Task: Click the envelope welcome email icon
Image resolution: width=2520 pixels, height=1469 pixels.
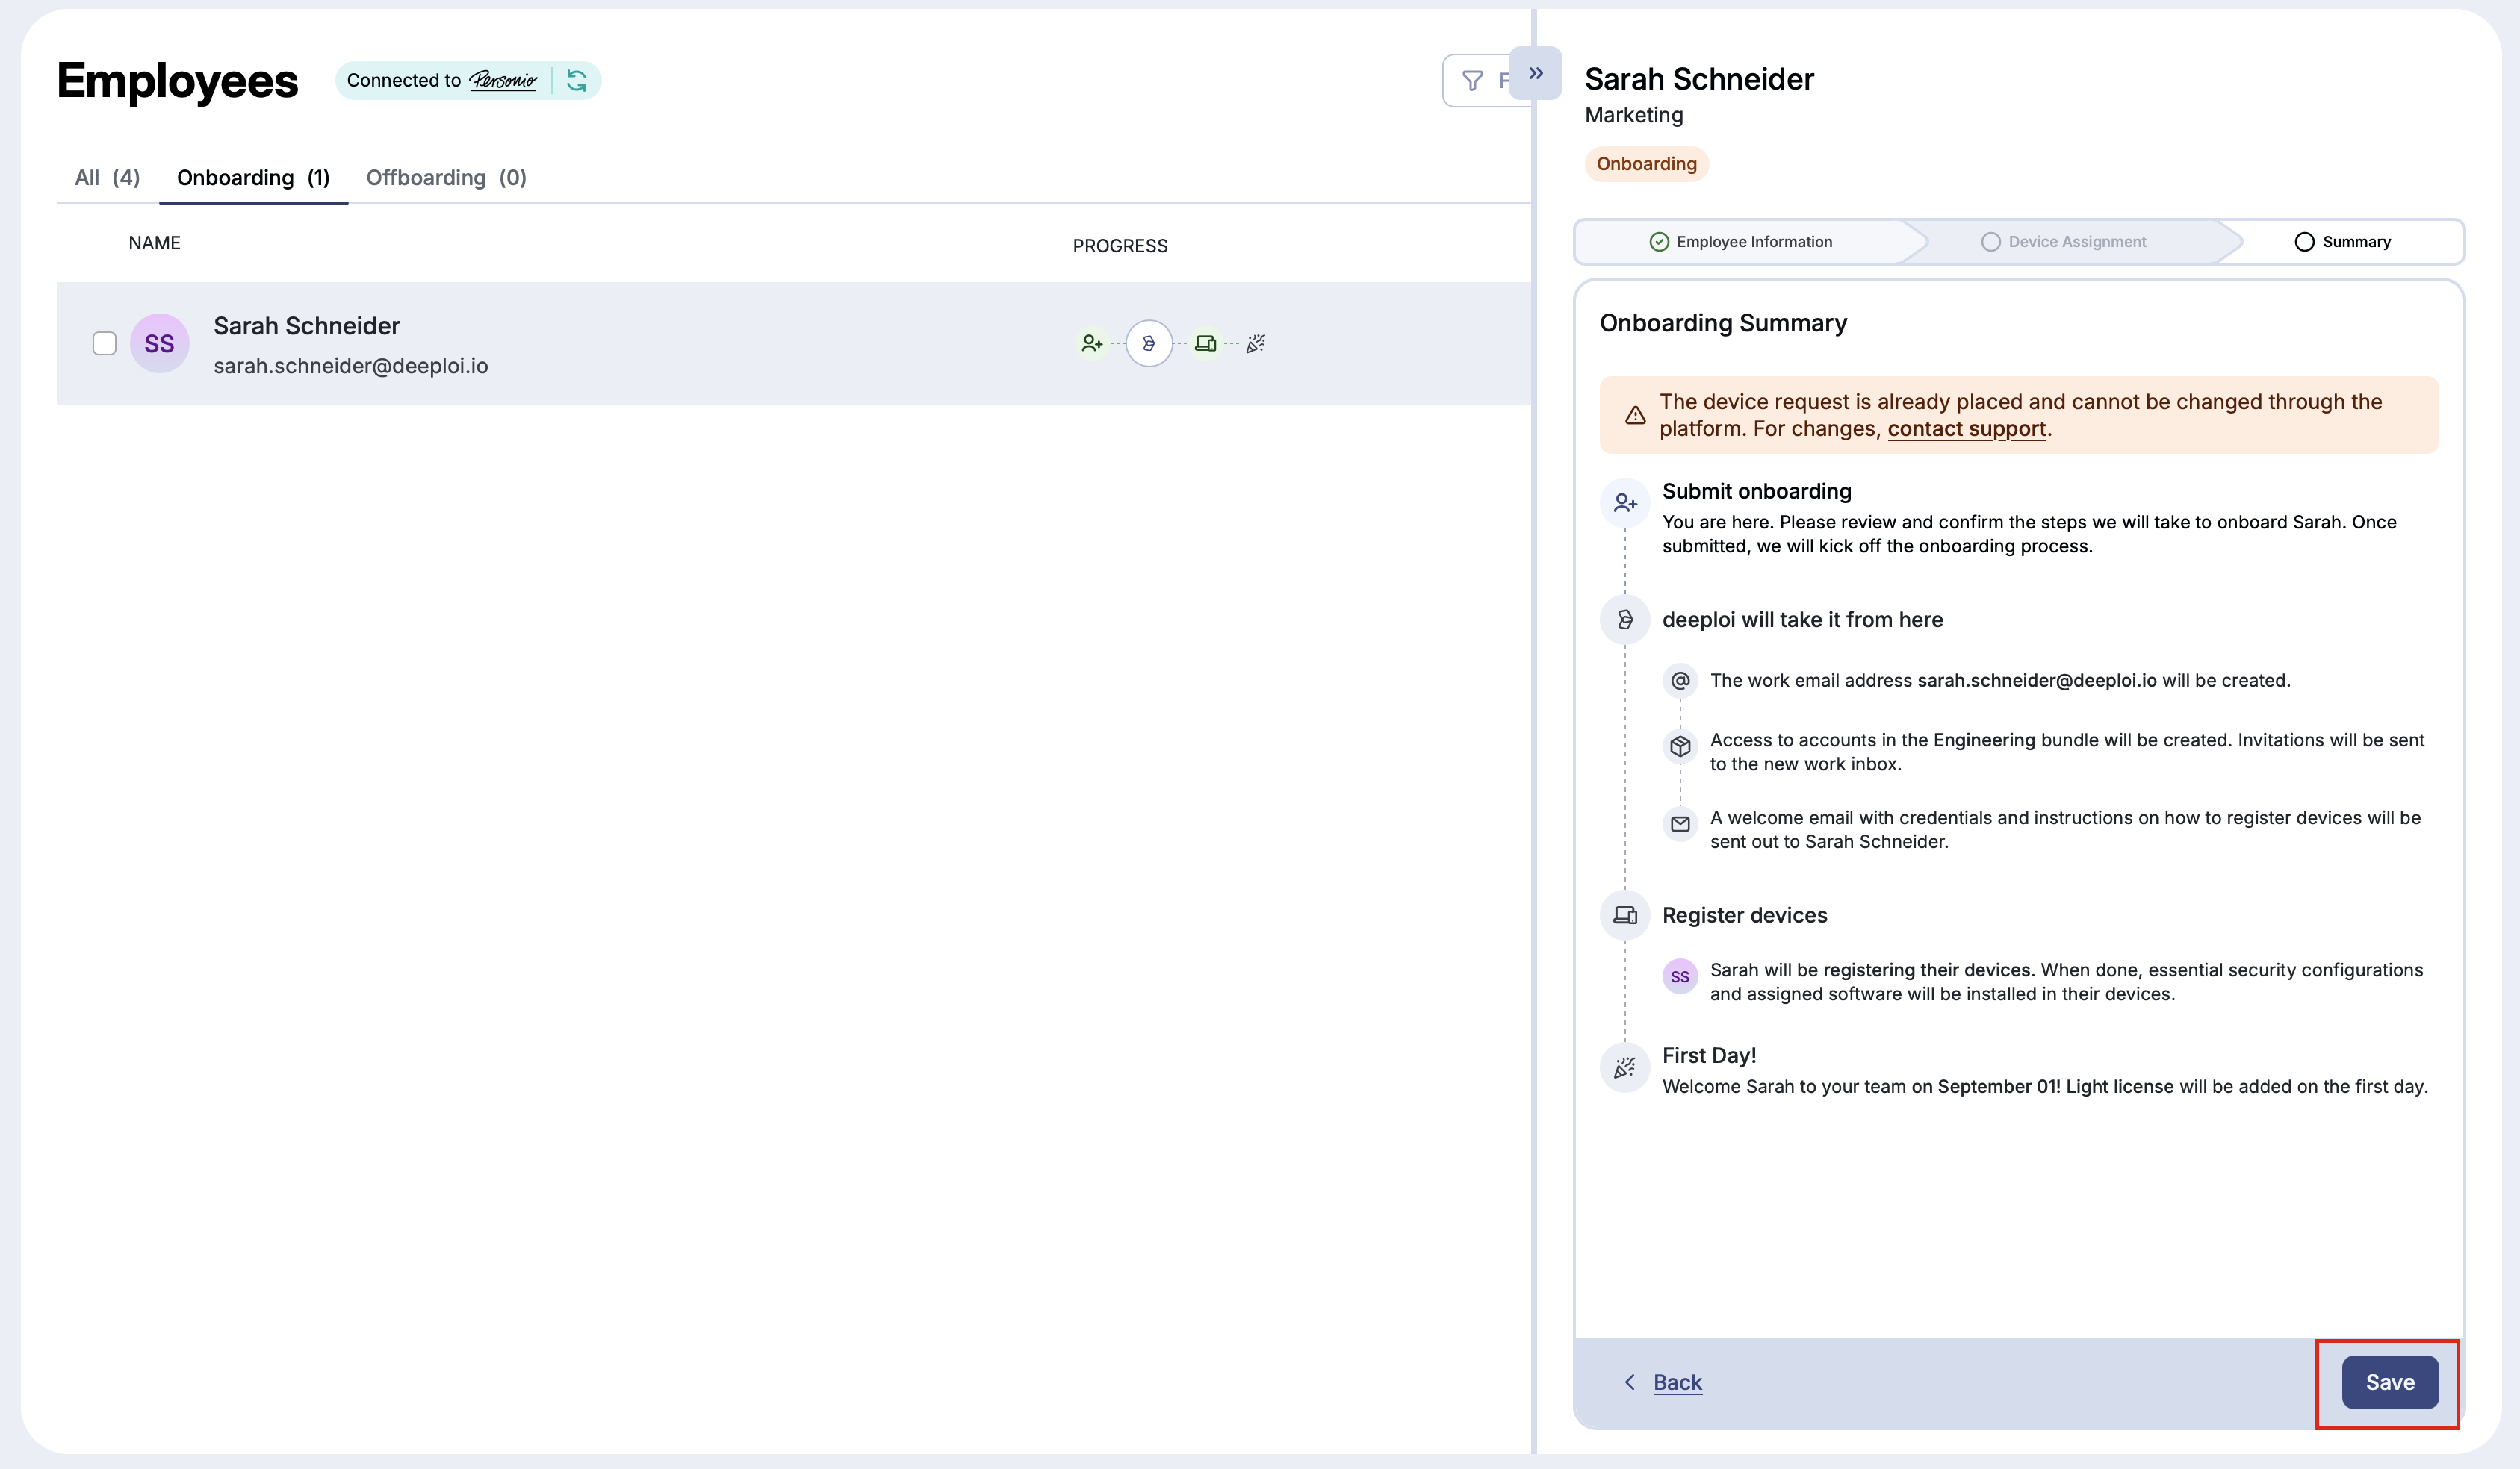Action: click(1680, 824)
